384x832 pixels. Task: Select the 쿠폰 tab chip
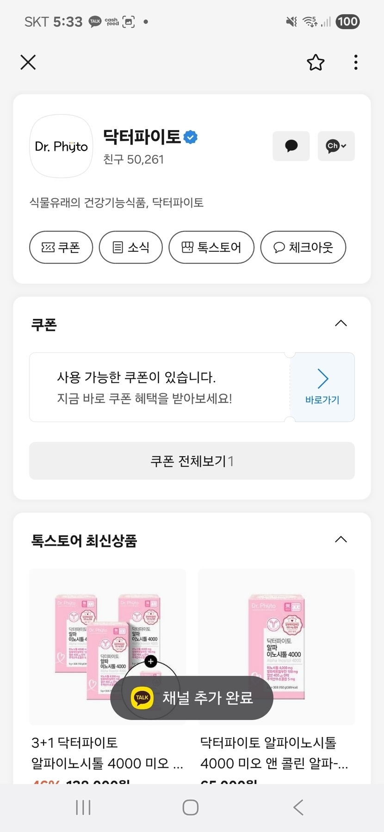[x=61, y=247]
